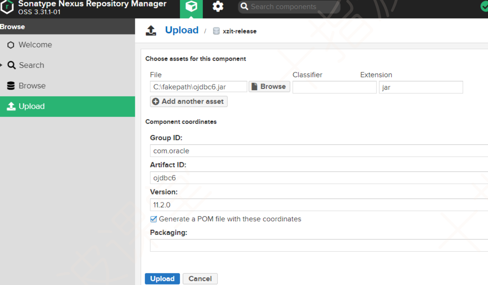Click Add another asset button
Screen dimensions: 488x285
[x=189, y=102]
